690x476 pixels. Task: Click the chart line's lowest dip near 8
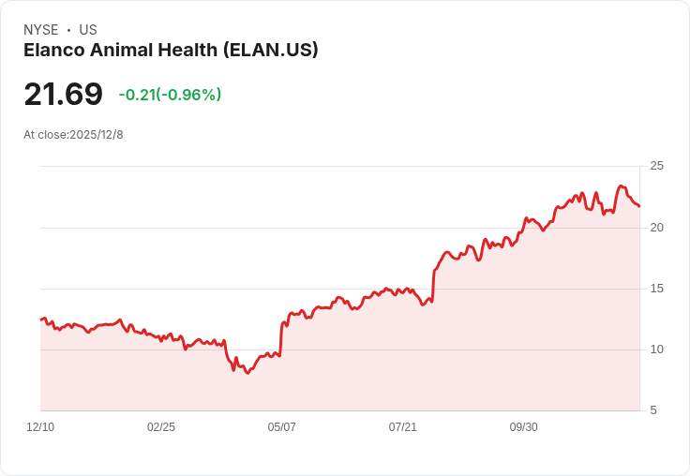[247, 373]
